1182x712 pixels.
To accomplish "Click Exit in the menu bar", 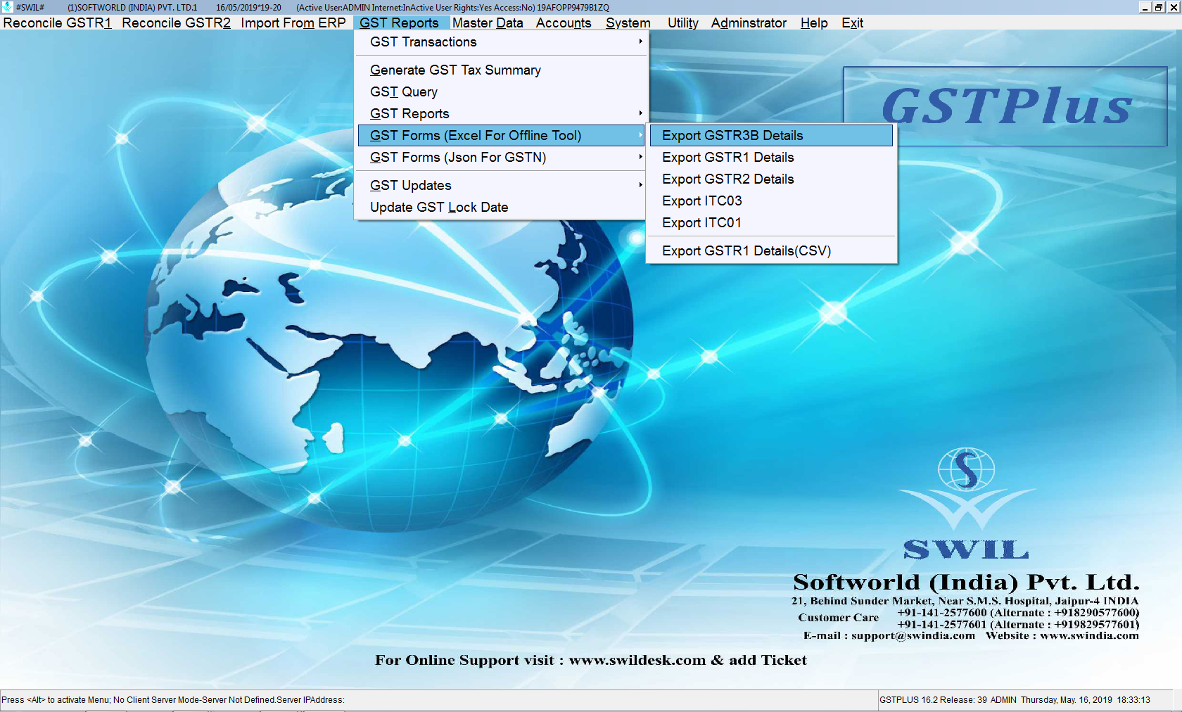I will pos(852,23).
